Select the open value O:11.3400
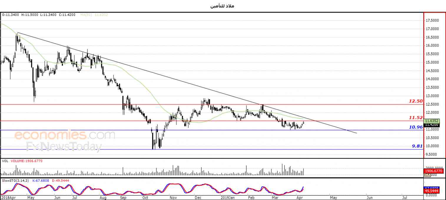The image size is (446, 200). pos(10,14)
